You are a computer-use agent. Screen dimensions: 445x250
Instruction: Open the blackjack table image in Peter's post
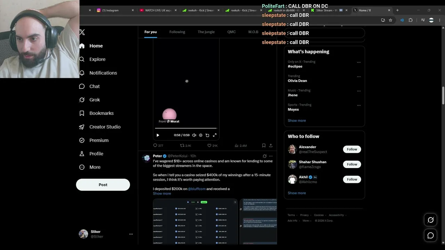(x=195, y=221)
